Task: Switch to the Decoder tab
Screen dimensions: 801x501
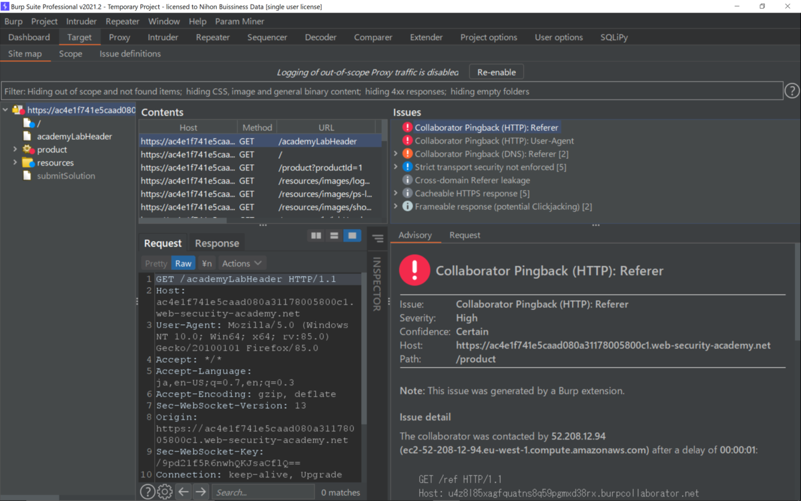Action: tap(321, 37)
